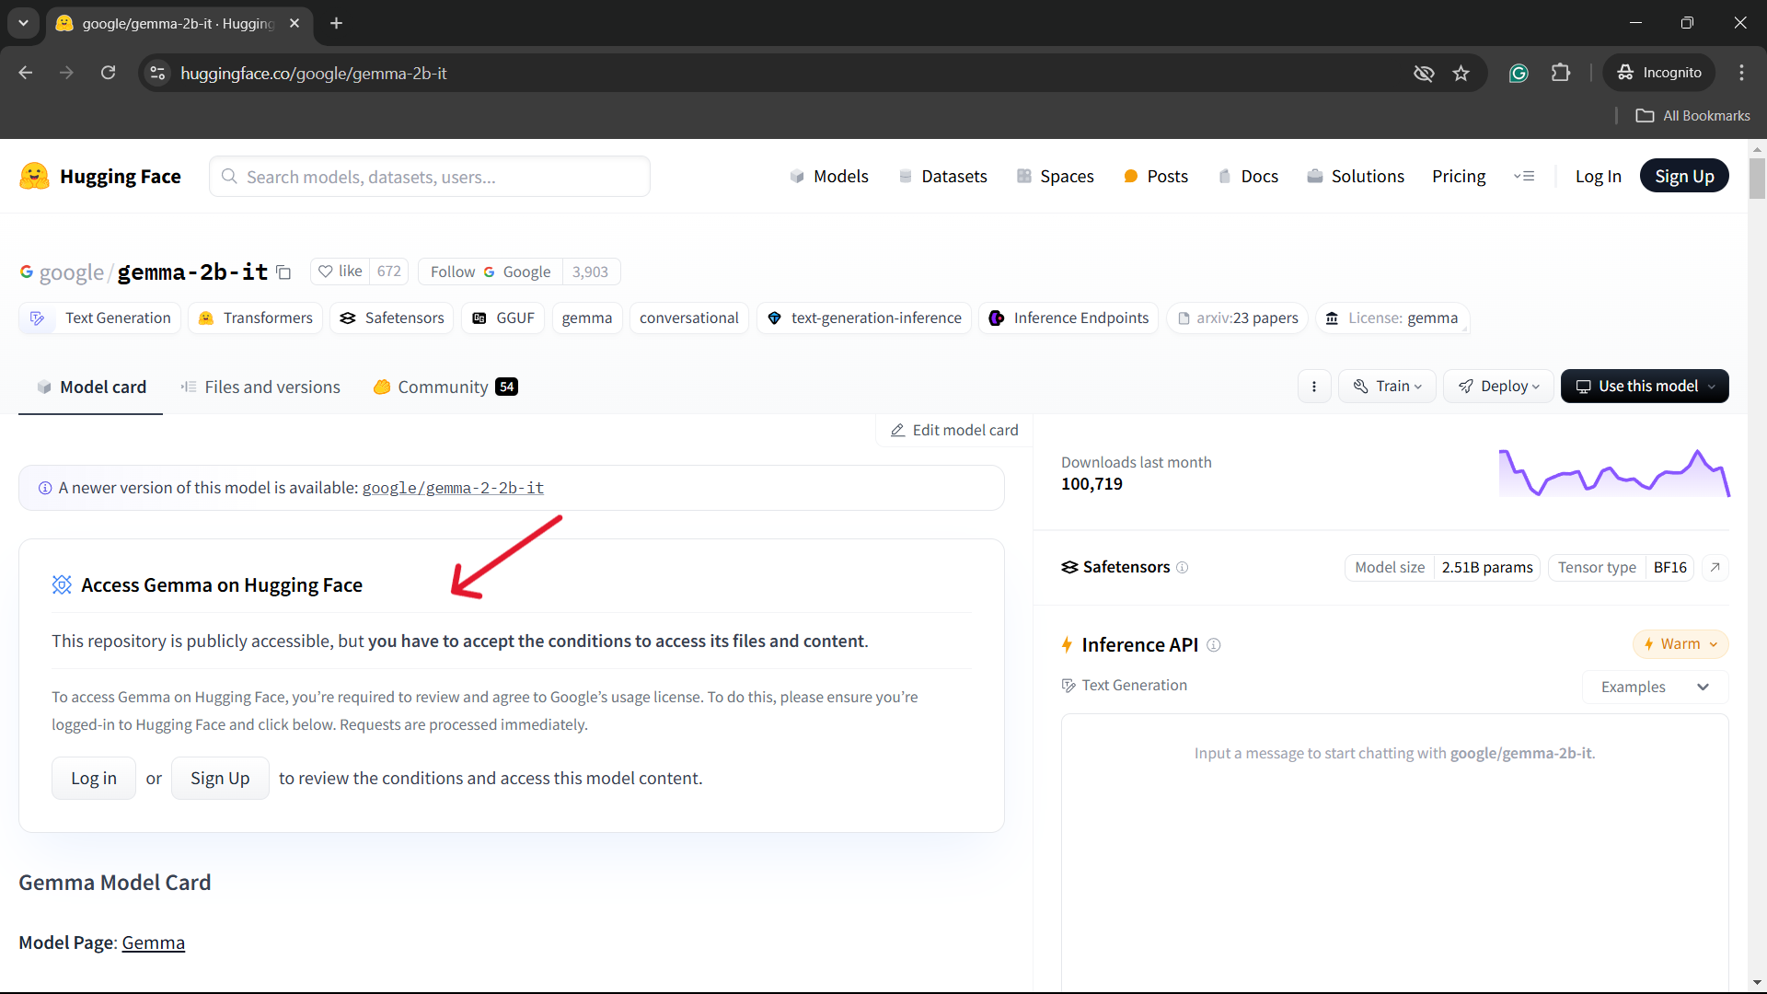Click the Inference API info icon
1767x994 pixels.
coord(1214,645)
